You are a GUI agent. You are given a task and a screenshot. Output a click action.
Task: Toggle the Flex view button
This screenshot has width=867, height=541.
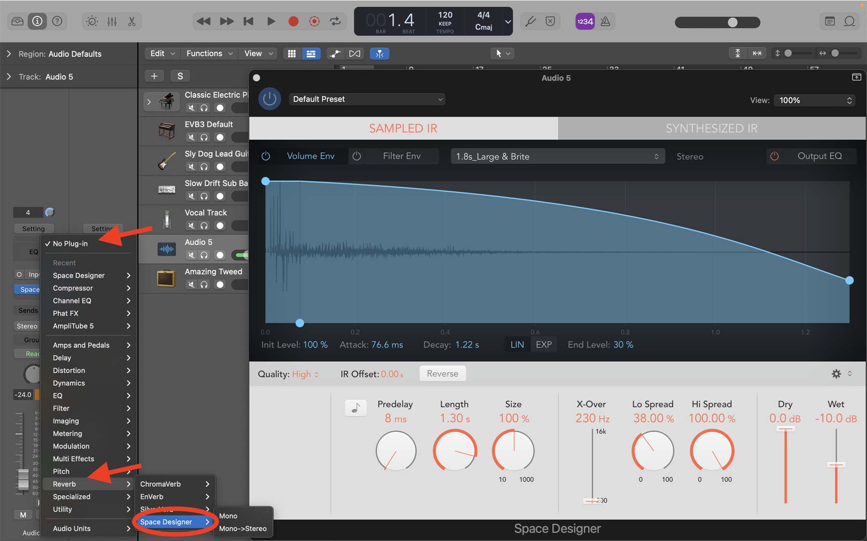355,54
